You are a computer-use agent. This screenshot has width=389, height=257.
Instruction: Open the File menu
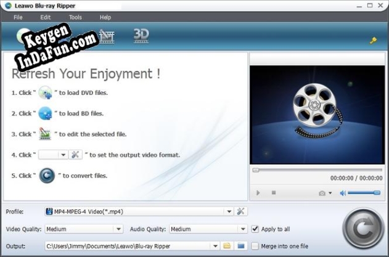coord(18,17)
